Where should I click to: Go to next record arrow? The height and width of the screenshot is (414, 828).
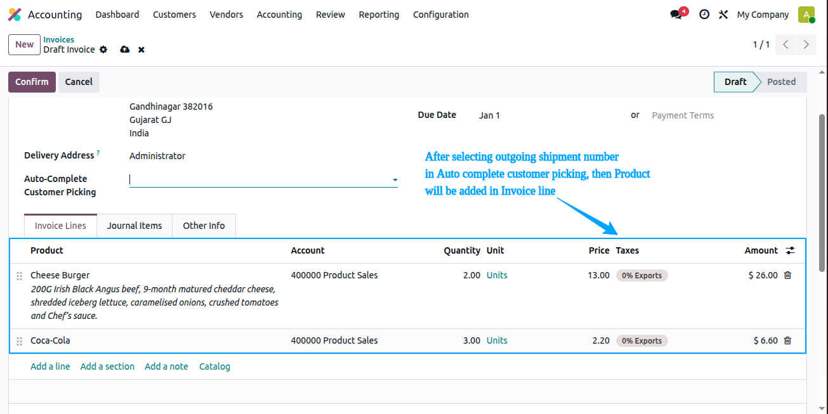(x=806, y=44)
